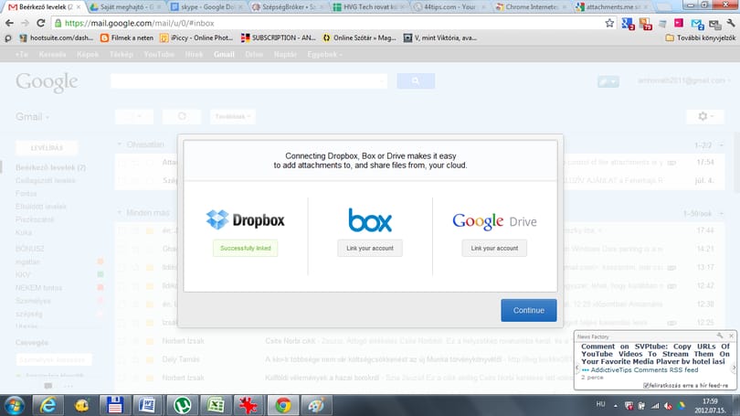The height and width of the screenshot is (416, 740).
Task: Link your Box account
Action: [x=369, y=249]
